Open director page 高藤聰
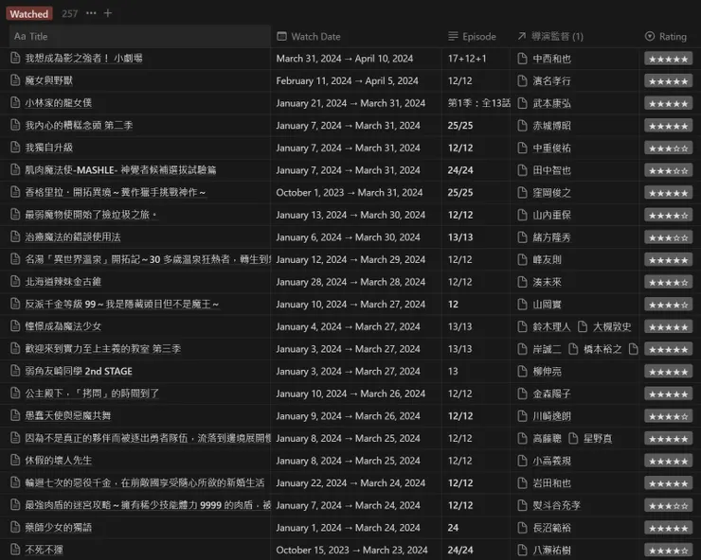Image resolution: width=701 pixels, height=560 pixels. 547,438
